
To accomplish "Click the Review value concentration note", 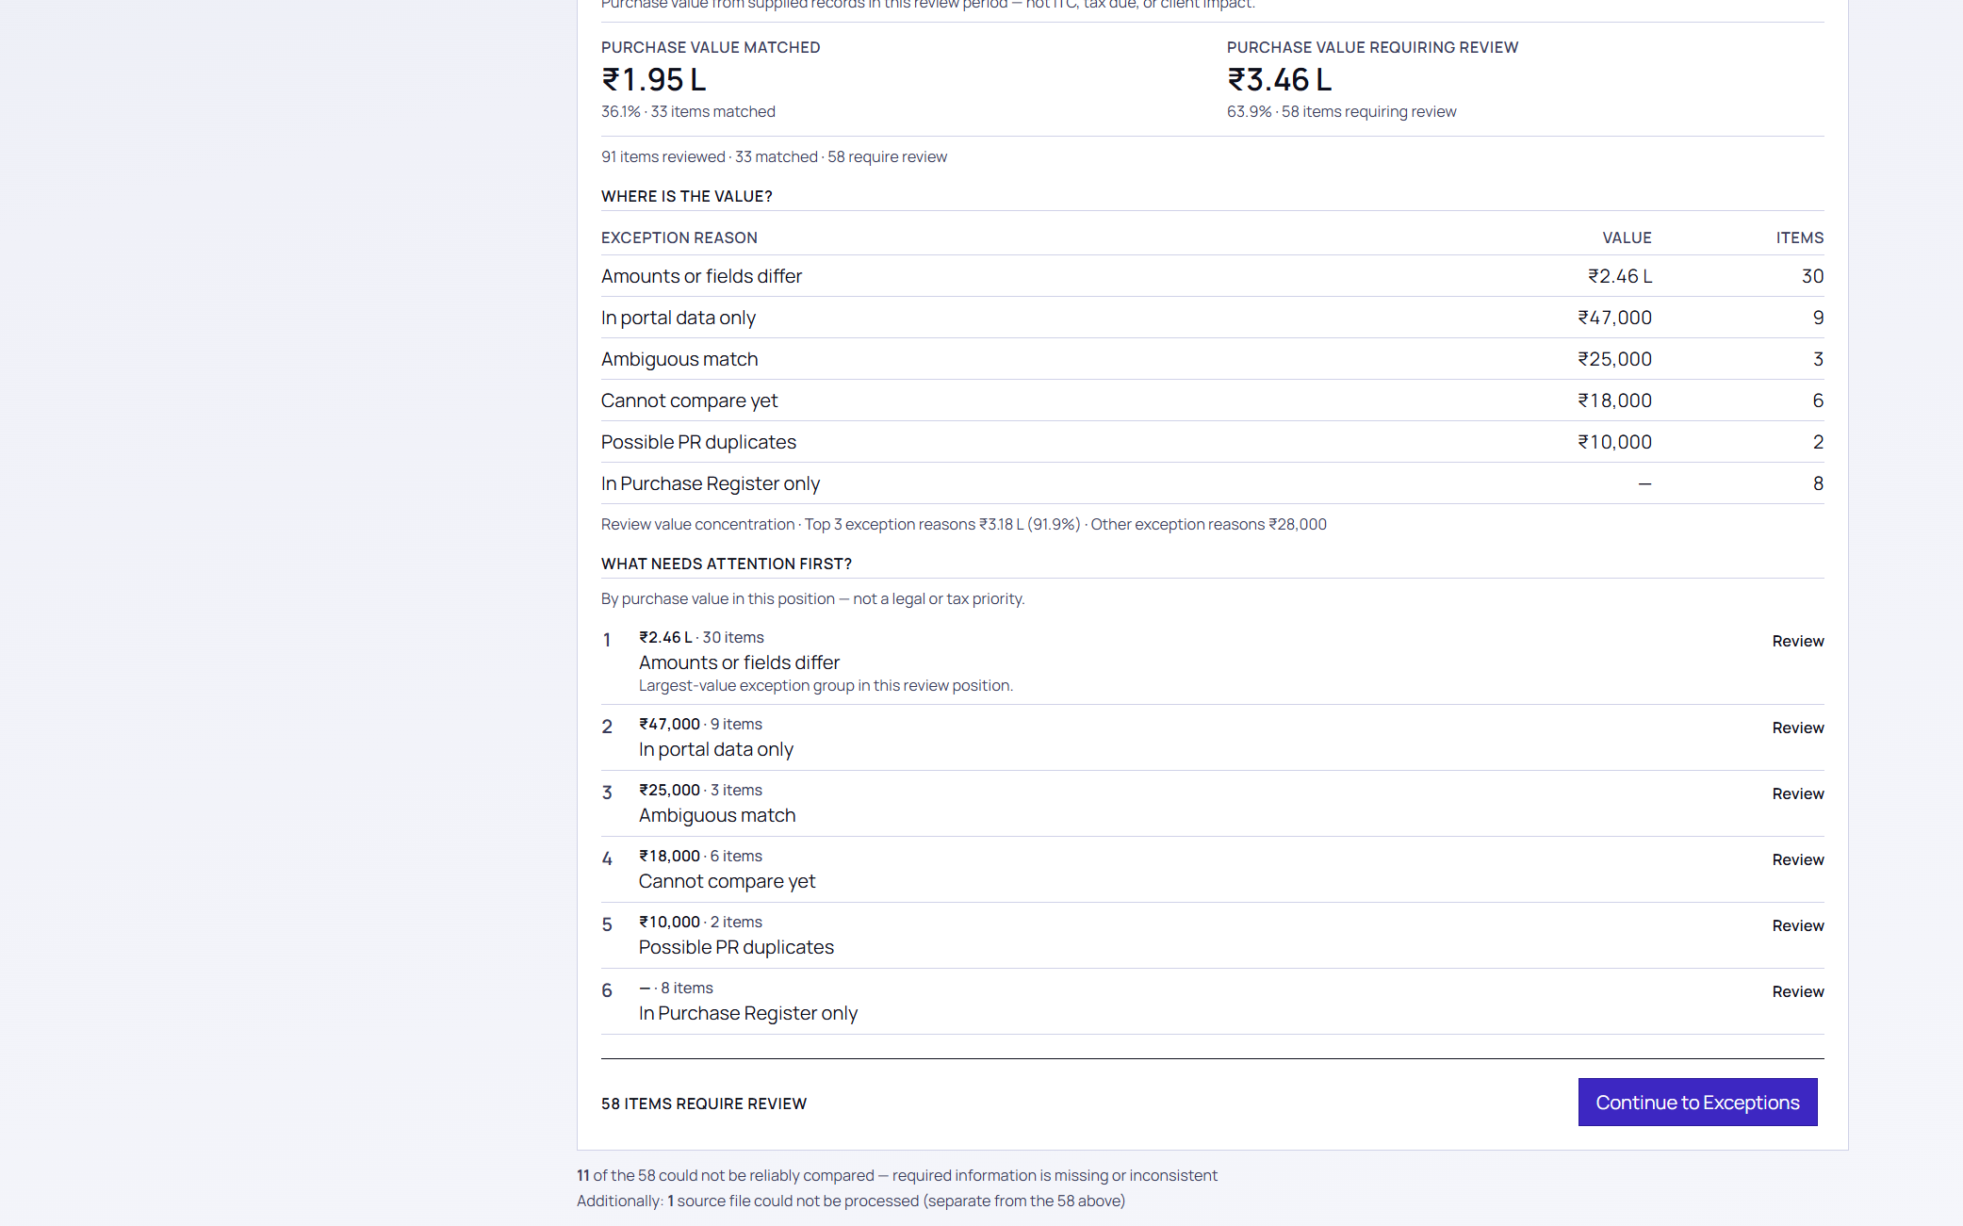I will click(x=963, y=524).
